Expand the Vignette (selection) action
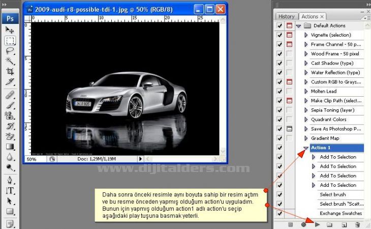This screenshot has height=229, width=371. (x=306, y=35)
